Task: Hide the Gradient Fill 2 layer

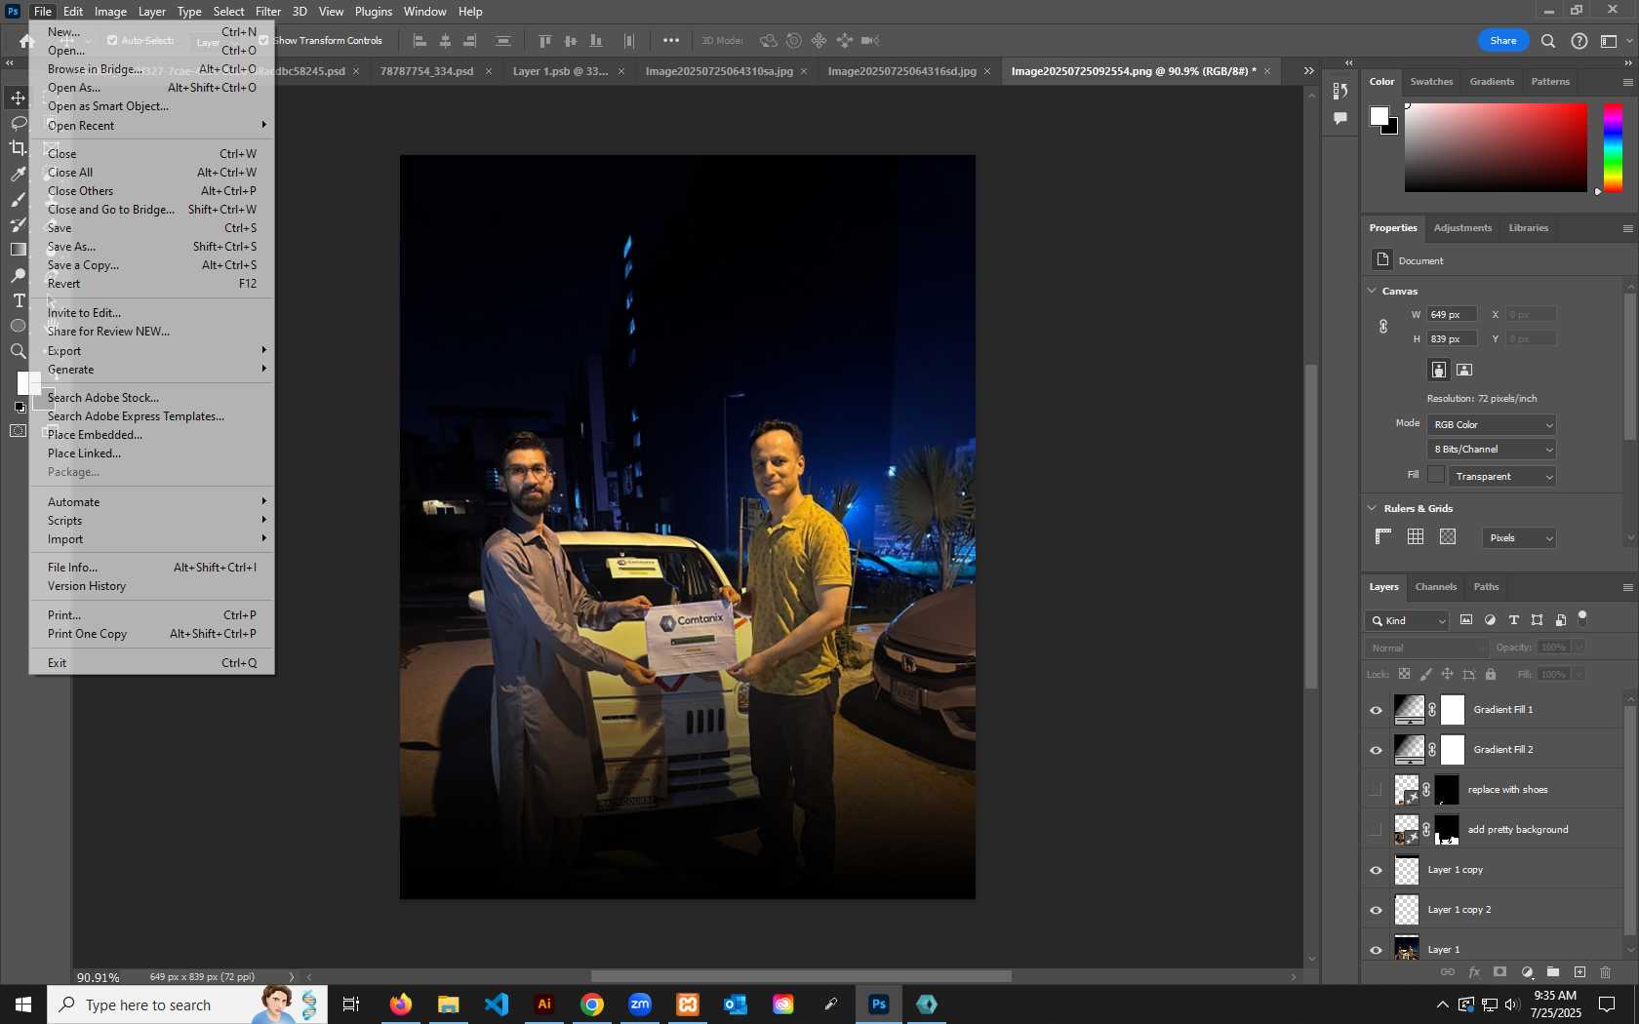Action: [1376, 750]
